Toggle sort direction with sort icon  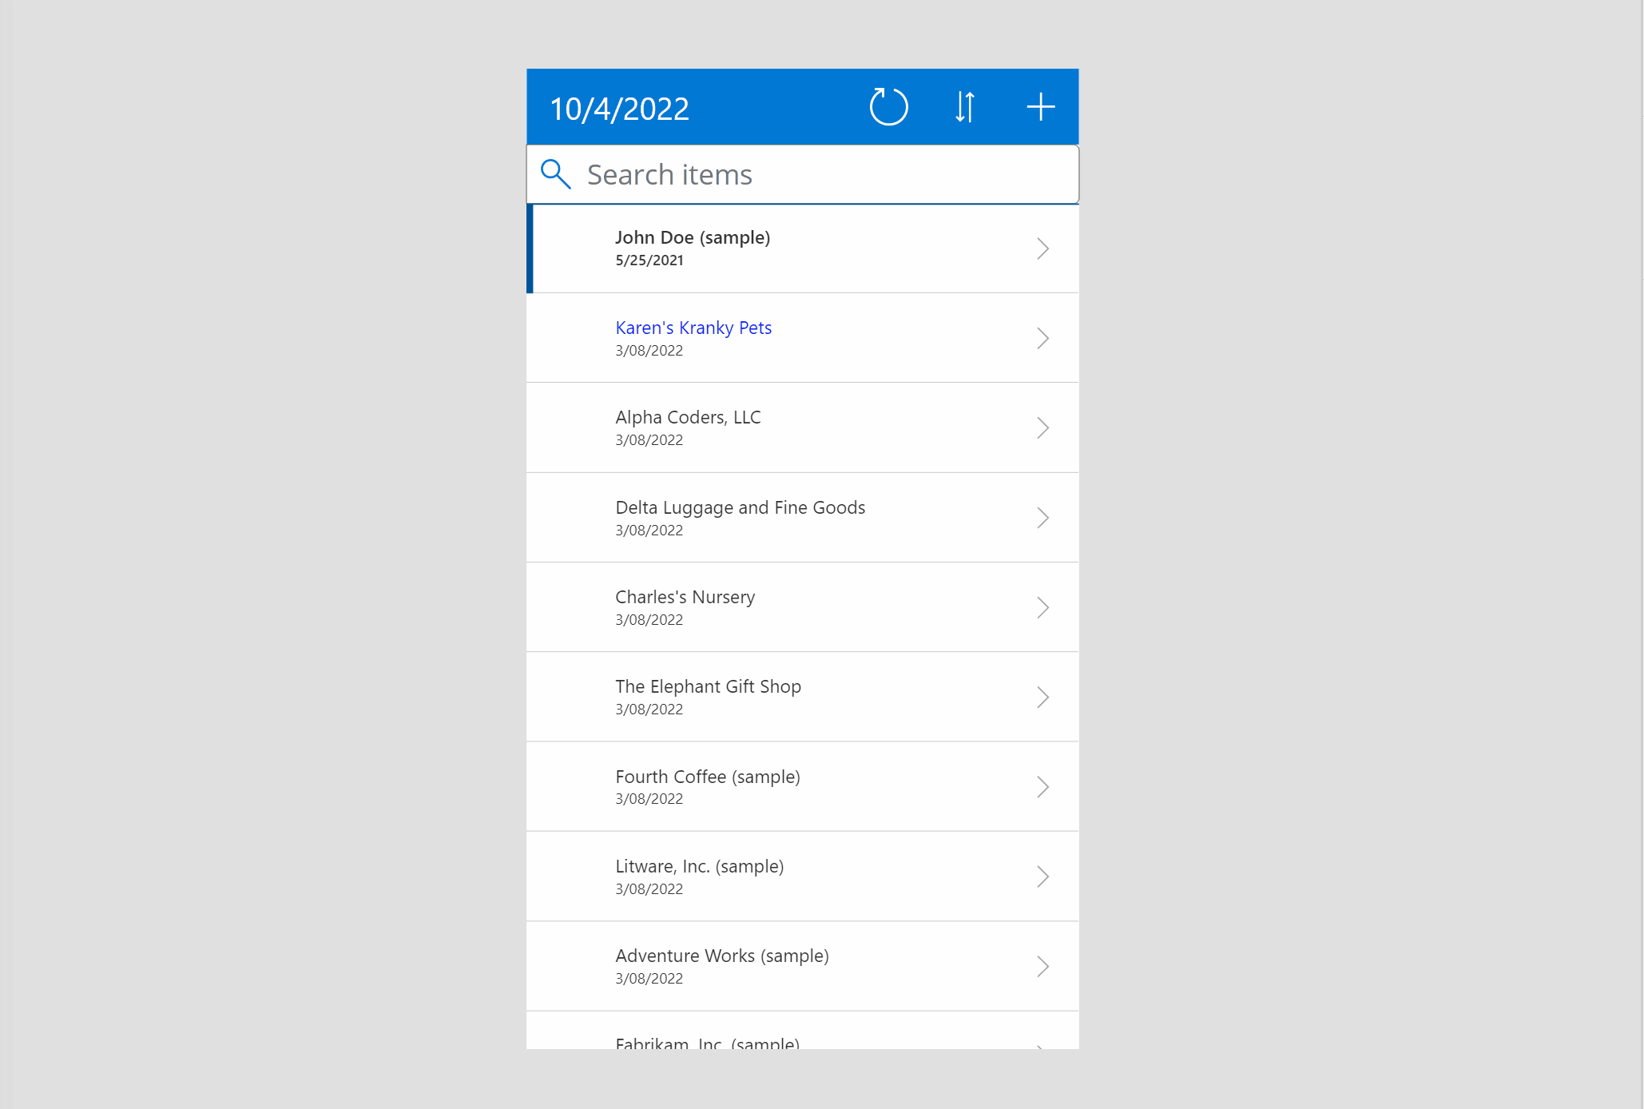(x=965, y=106)
